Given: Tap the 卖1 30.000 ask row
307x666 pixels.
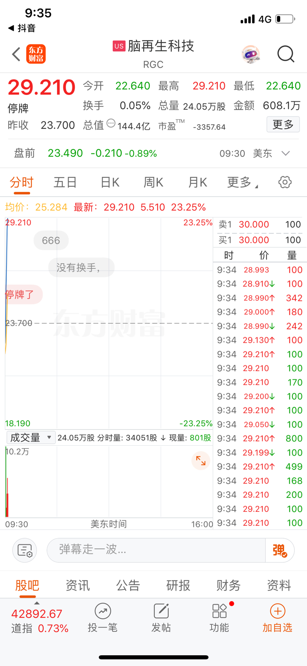Looking at the screenshot, I should (x=260, y=224).
